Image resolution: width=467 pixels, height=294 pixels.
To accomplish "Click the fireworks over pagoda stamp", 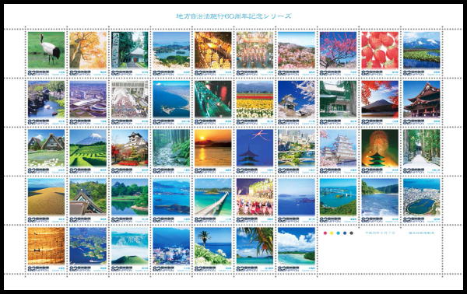I will tap(380, 151).
